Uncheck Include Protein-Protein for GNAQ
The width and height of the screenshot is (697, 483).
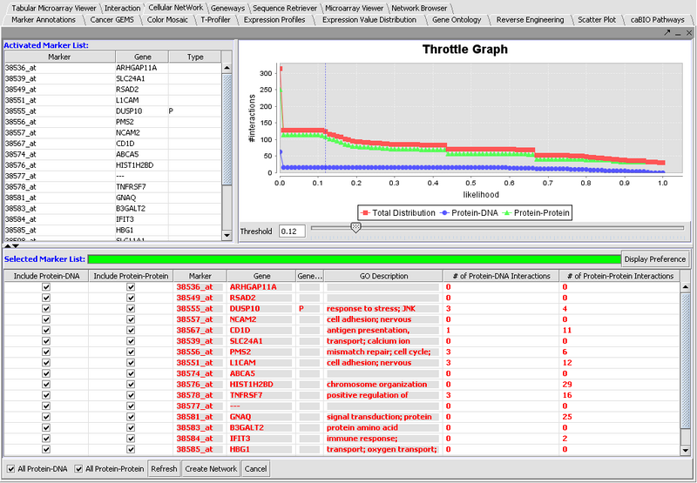[x=130, y=417]
